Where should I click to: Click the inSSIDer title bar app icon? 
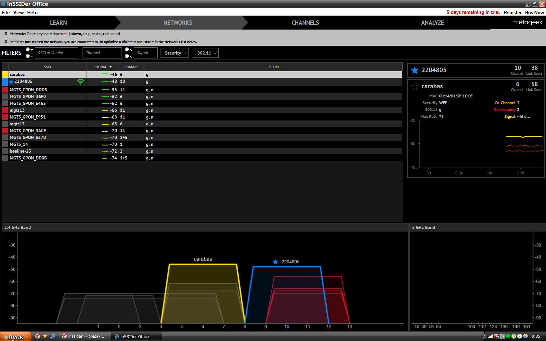(3, 4)
